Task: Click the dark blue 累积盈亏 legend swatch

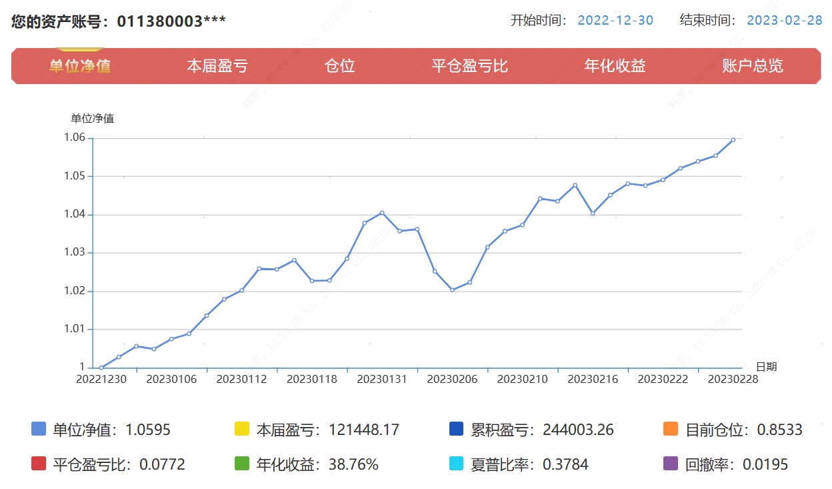Action: (x=457, y=429)
